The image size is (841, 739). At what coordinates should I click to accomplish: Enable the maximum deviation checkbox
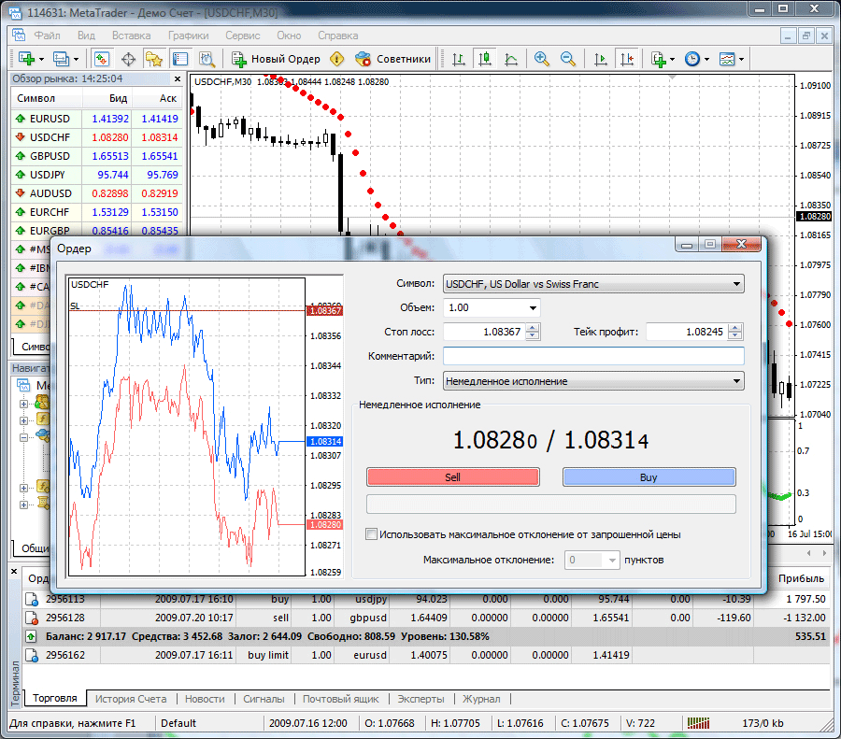371,534
